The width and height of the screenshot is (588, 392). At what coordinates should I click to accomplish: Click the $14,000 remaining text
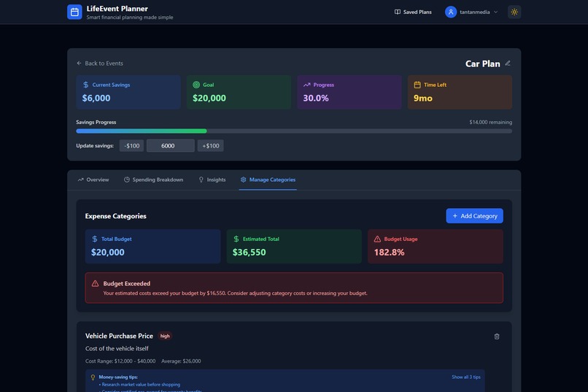click(x=490, y=123)
